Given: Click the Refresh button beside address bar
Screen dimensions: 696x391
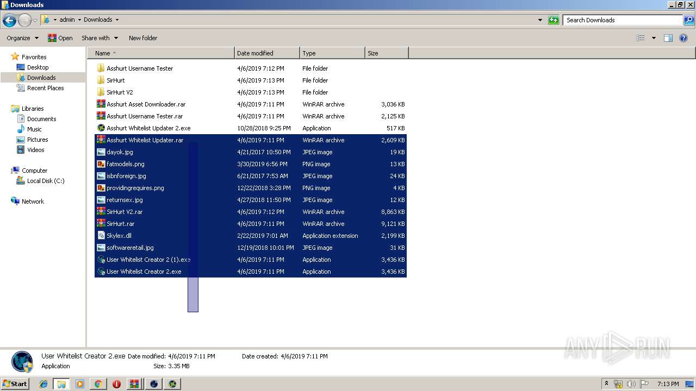Looking at the screenshot, I should click(x=554, y=20).
